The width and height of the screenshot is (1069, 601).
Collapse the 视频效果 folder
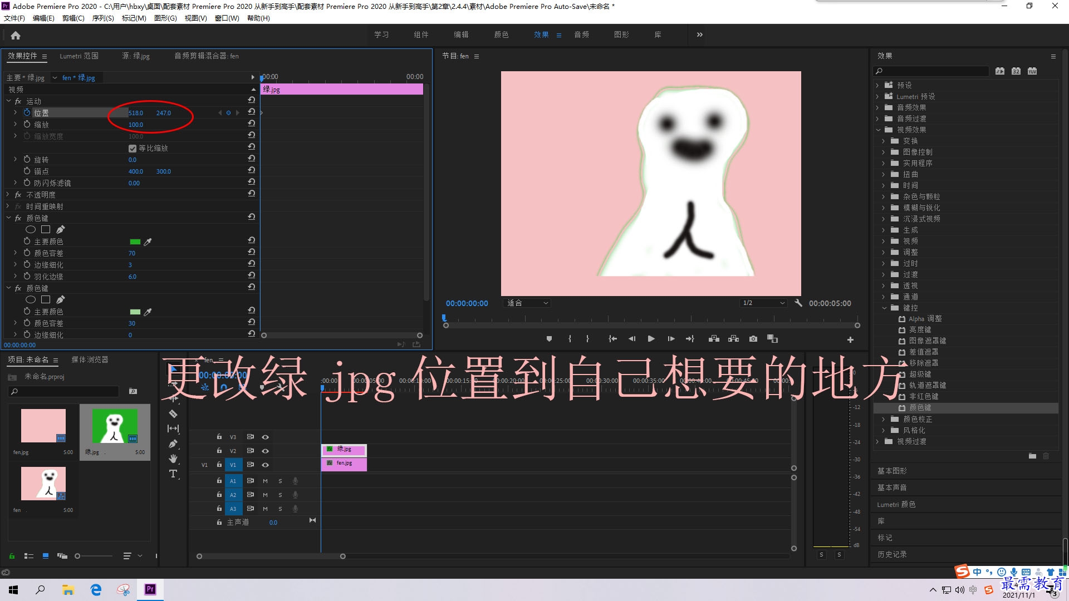pos(878,130)
